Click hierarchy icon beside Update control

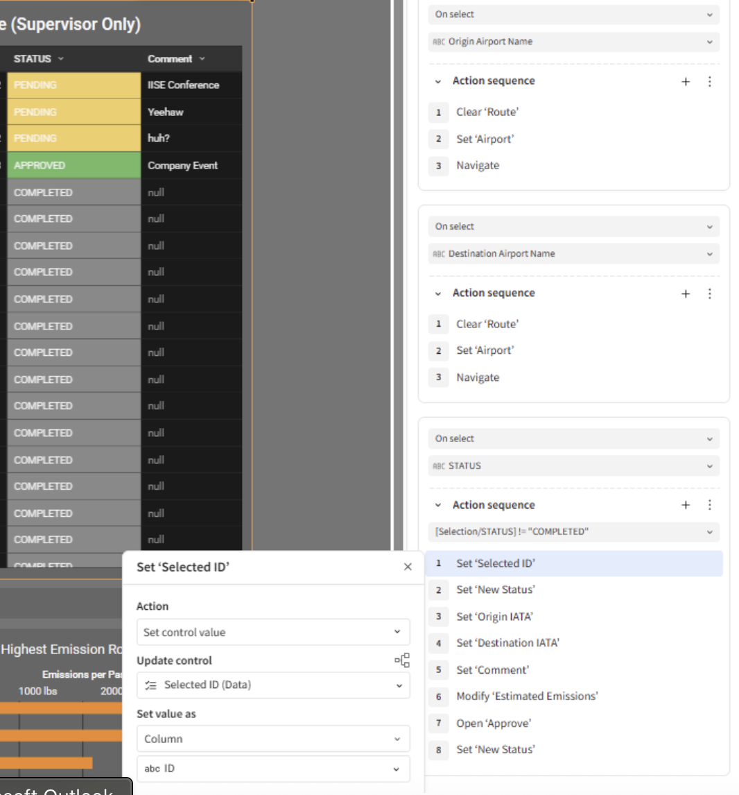[402, 660]
